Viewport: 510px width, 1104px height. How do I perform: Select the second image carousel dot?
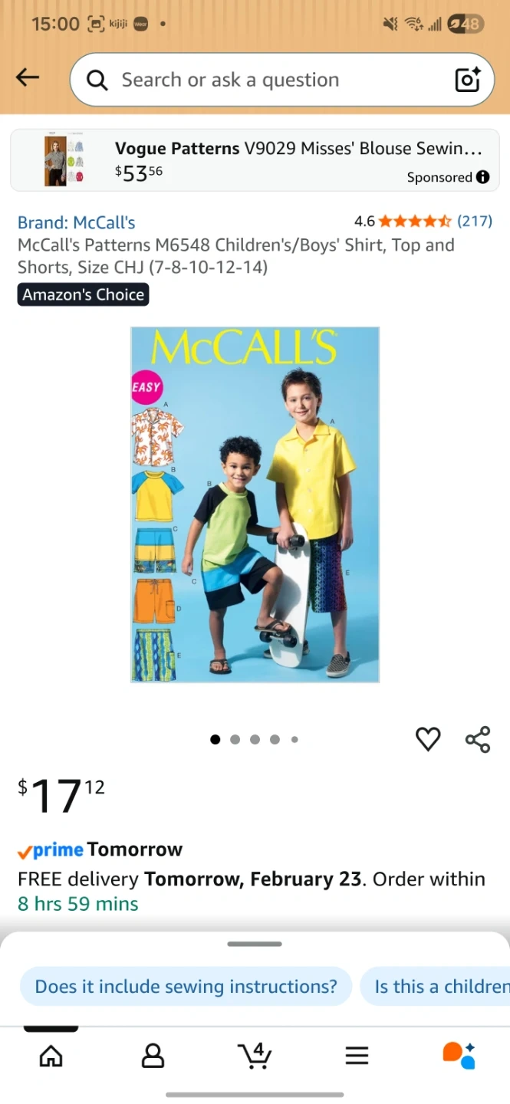[x=235, y=740]
